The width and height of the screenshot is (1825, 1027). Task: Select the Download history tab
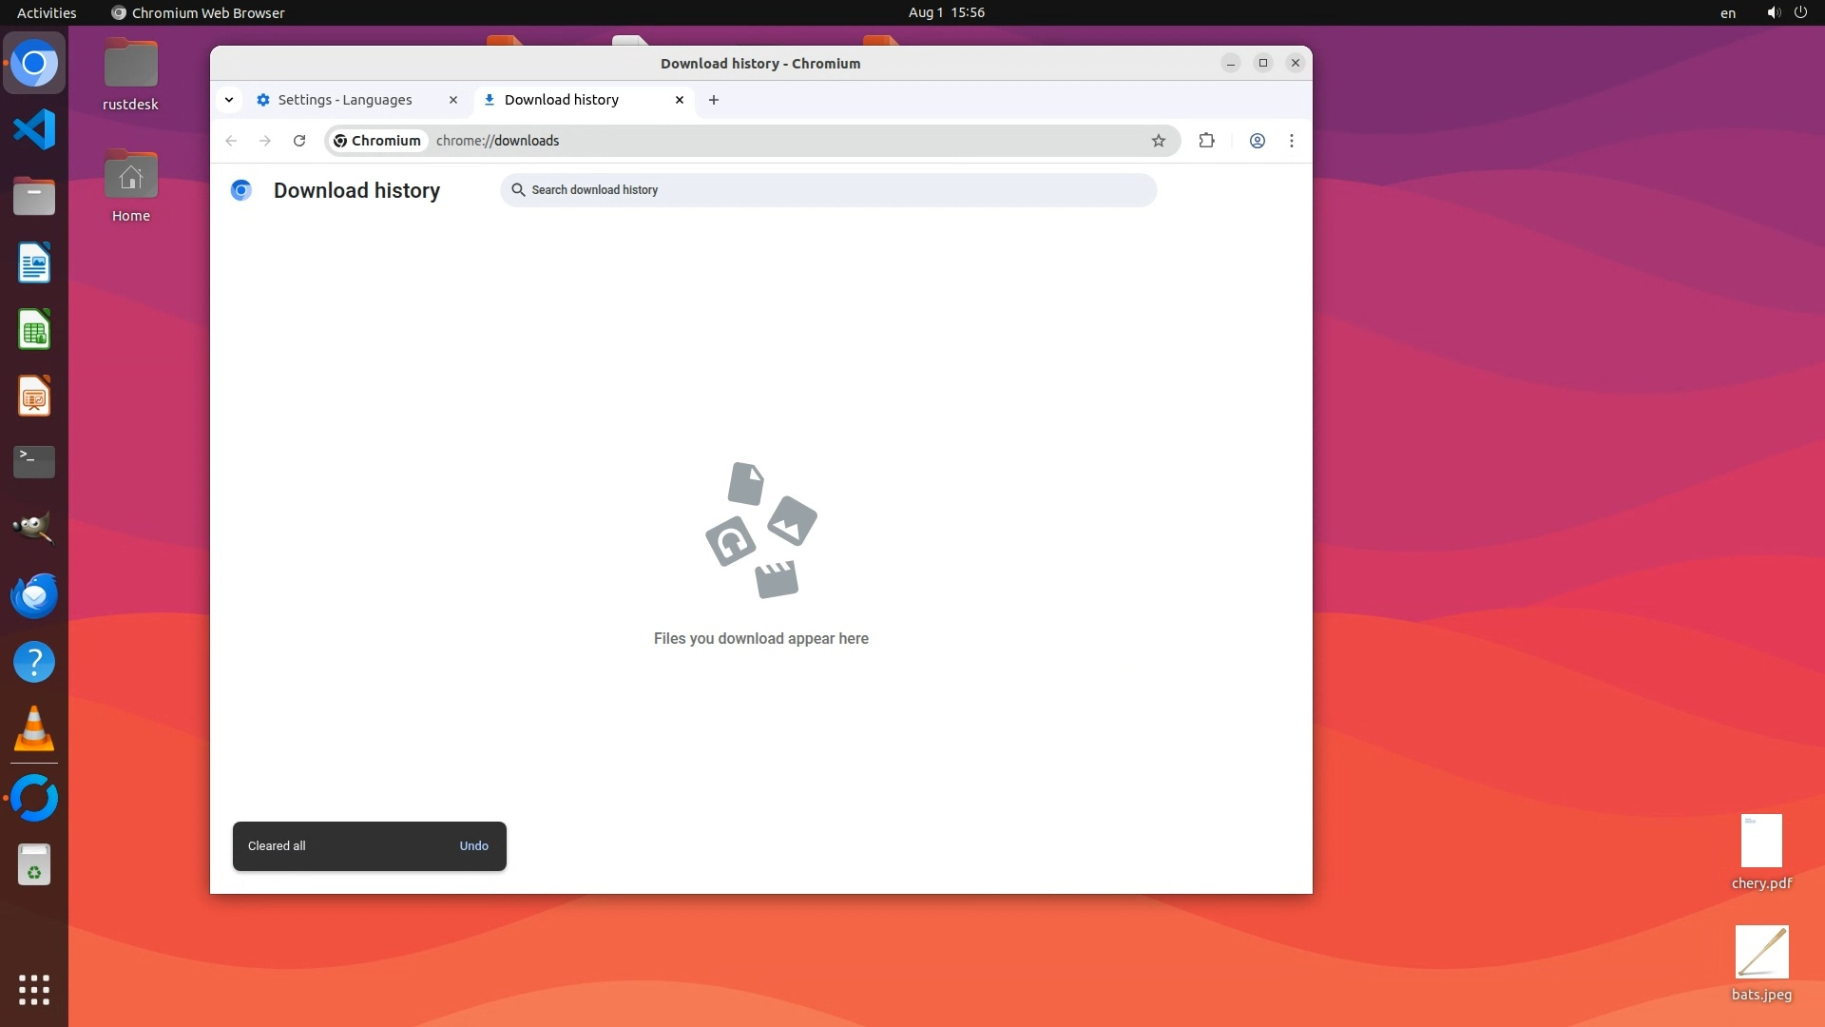pyautogui.click(x=561, y=100)
